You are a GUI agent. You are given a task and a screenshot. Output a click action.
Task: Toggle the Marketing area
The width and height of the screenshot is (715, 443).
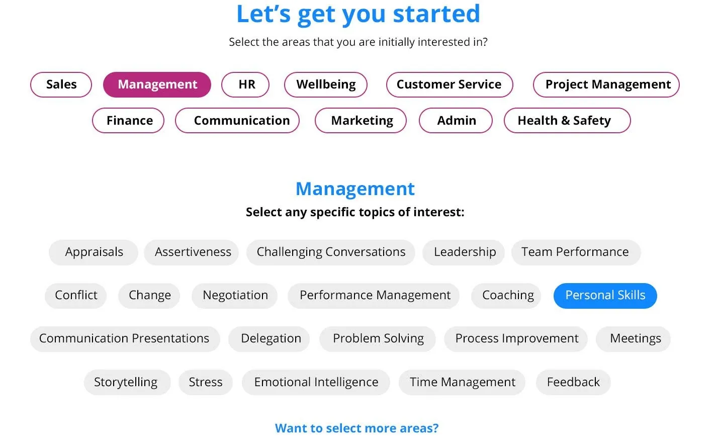361,121
